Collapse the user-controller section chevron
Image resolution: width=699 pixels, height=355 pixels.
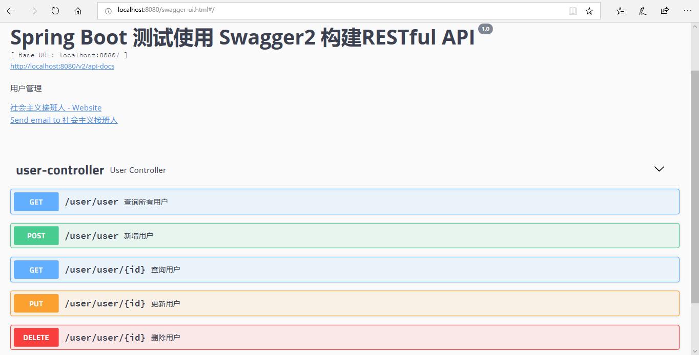660,169
